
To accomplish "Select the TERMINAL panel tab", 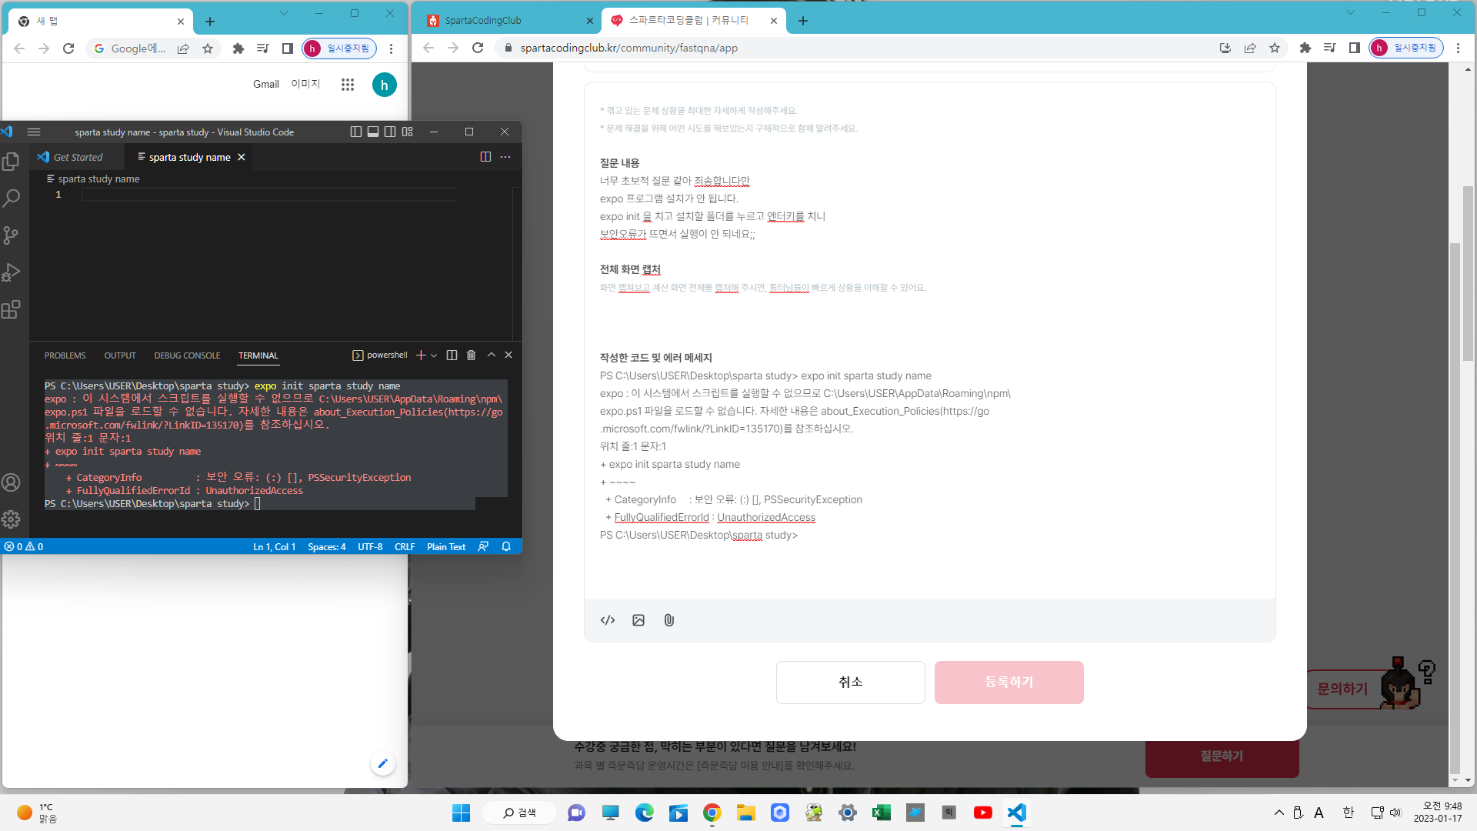I will 258,355.
